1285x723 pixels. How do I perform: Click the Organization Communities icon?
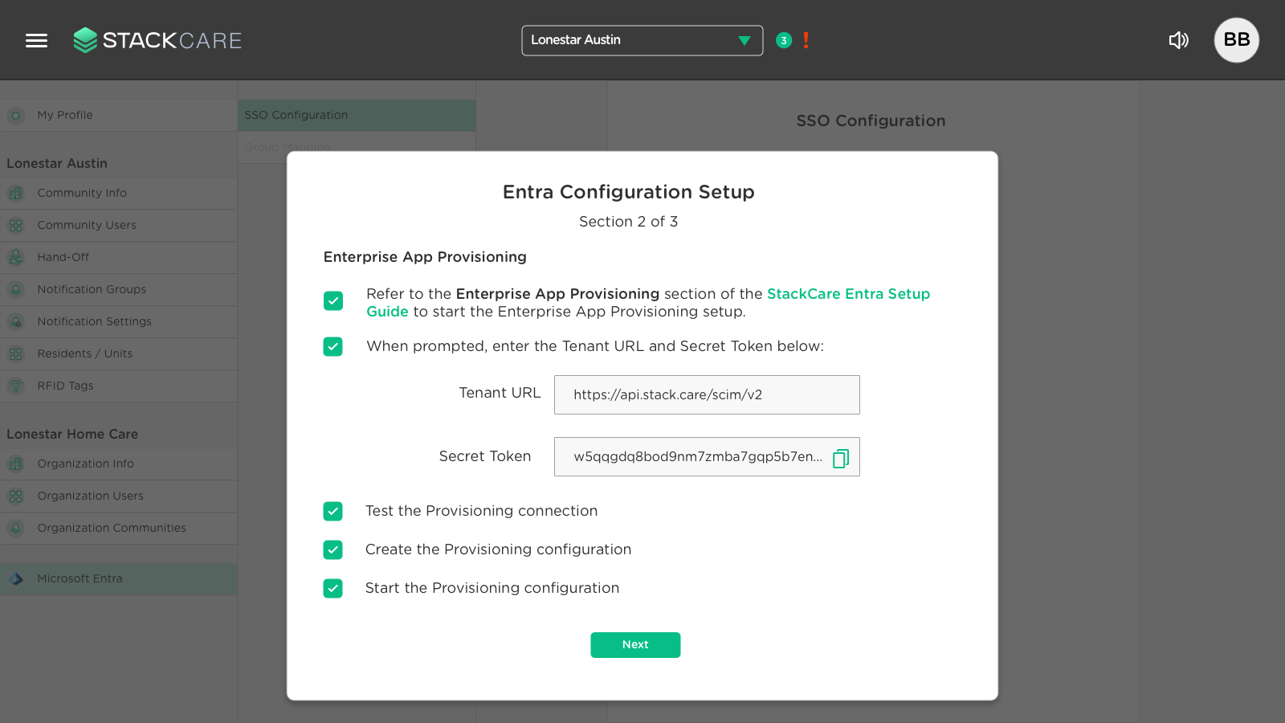[x=16, y=529]
